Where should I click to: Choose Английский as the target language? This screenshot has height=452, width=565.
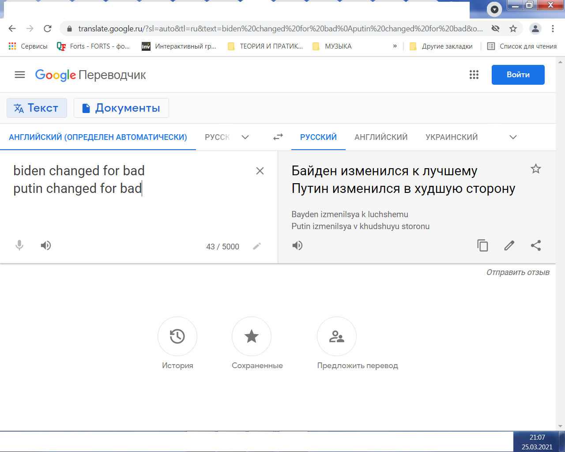click(381, 137)
